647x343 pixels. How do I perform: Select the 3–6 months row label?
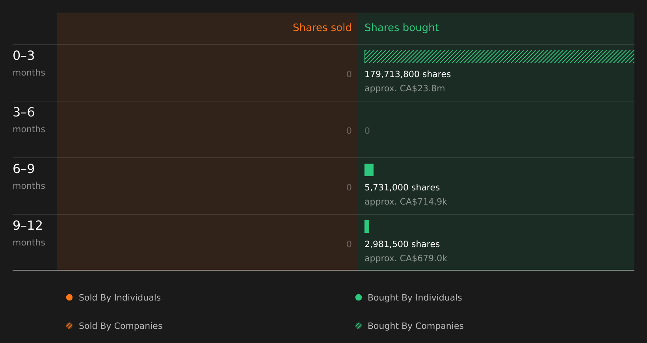tap(29, 120)
